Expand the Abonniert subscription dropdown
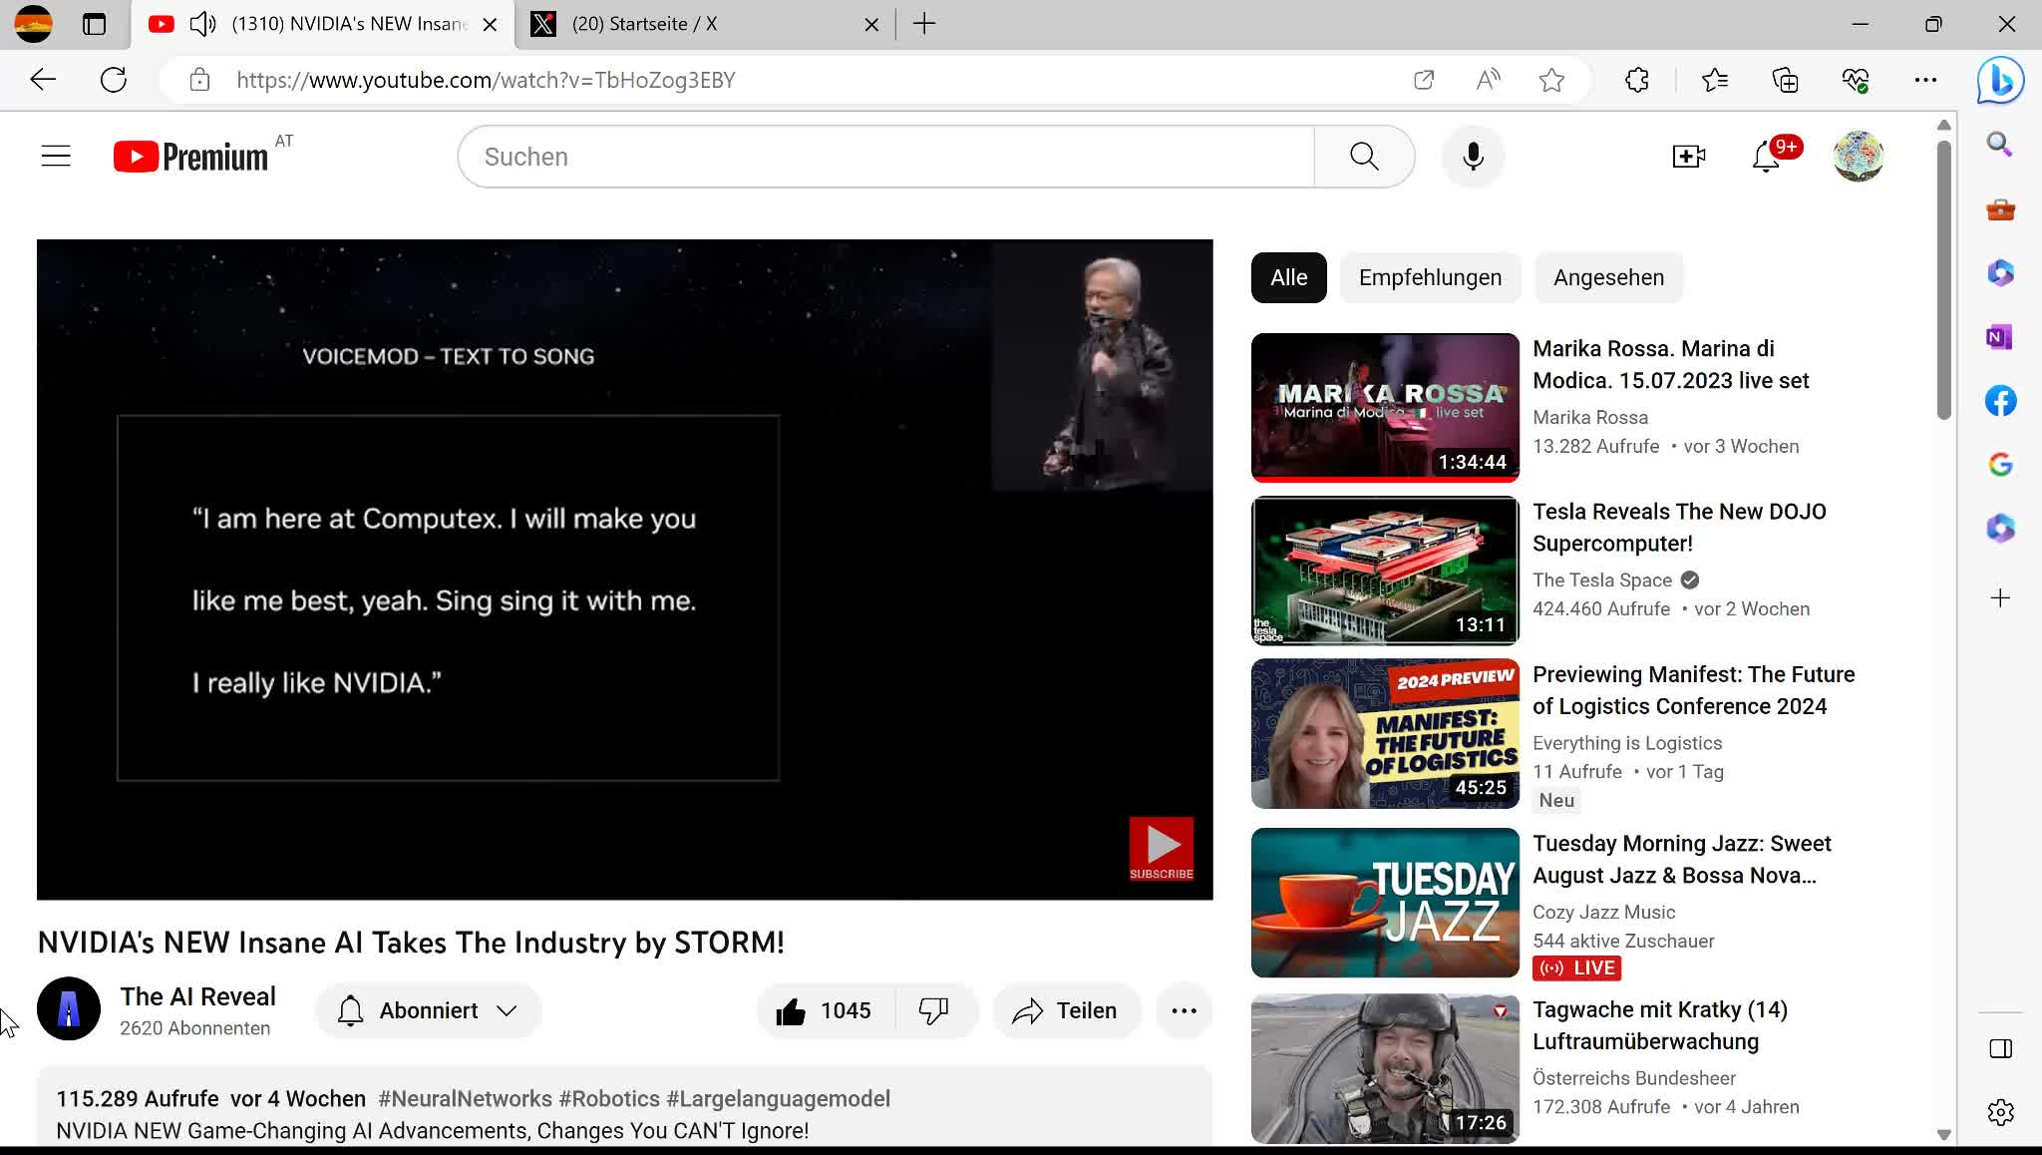The image size is (2042, 1155). point(429,1011)
